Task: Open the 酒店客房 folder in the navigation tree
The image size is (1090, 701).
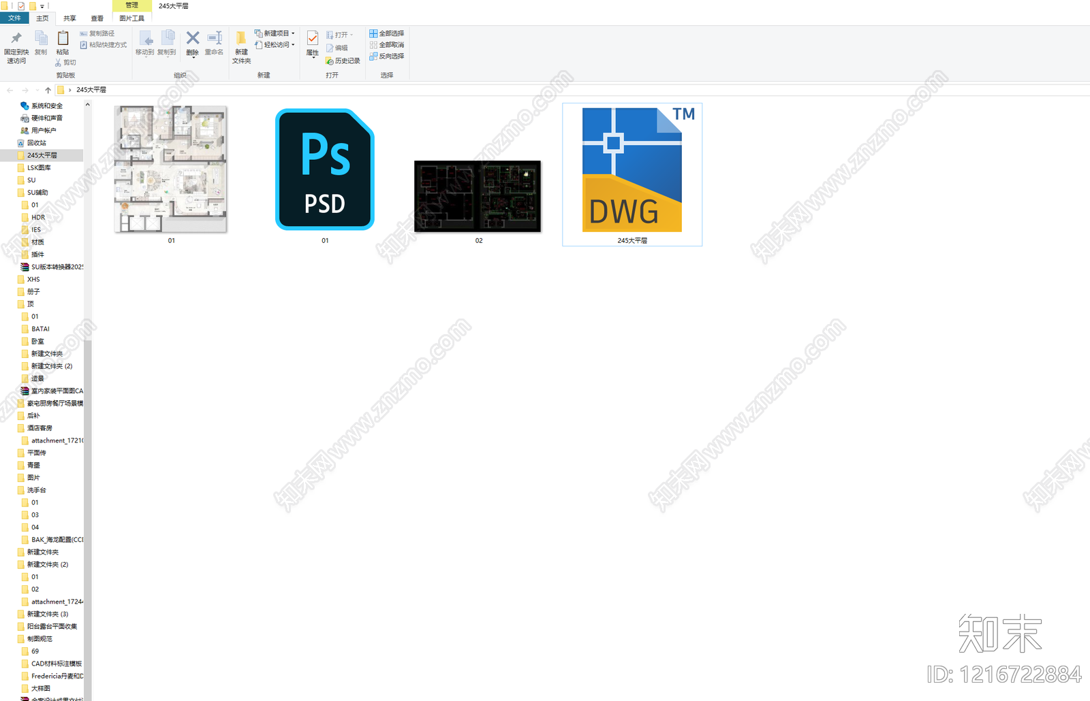Action: [40, 428]
